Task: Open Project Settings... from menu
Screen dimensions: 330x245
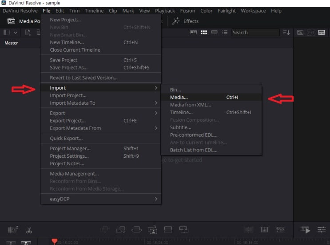Action: [101, 156]
